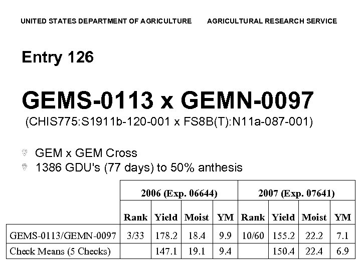
Task: Click the 1386 GDU's anthesis text line
Action: 139,167
